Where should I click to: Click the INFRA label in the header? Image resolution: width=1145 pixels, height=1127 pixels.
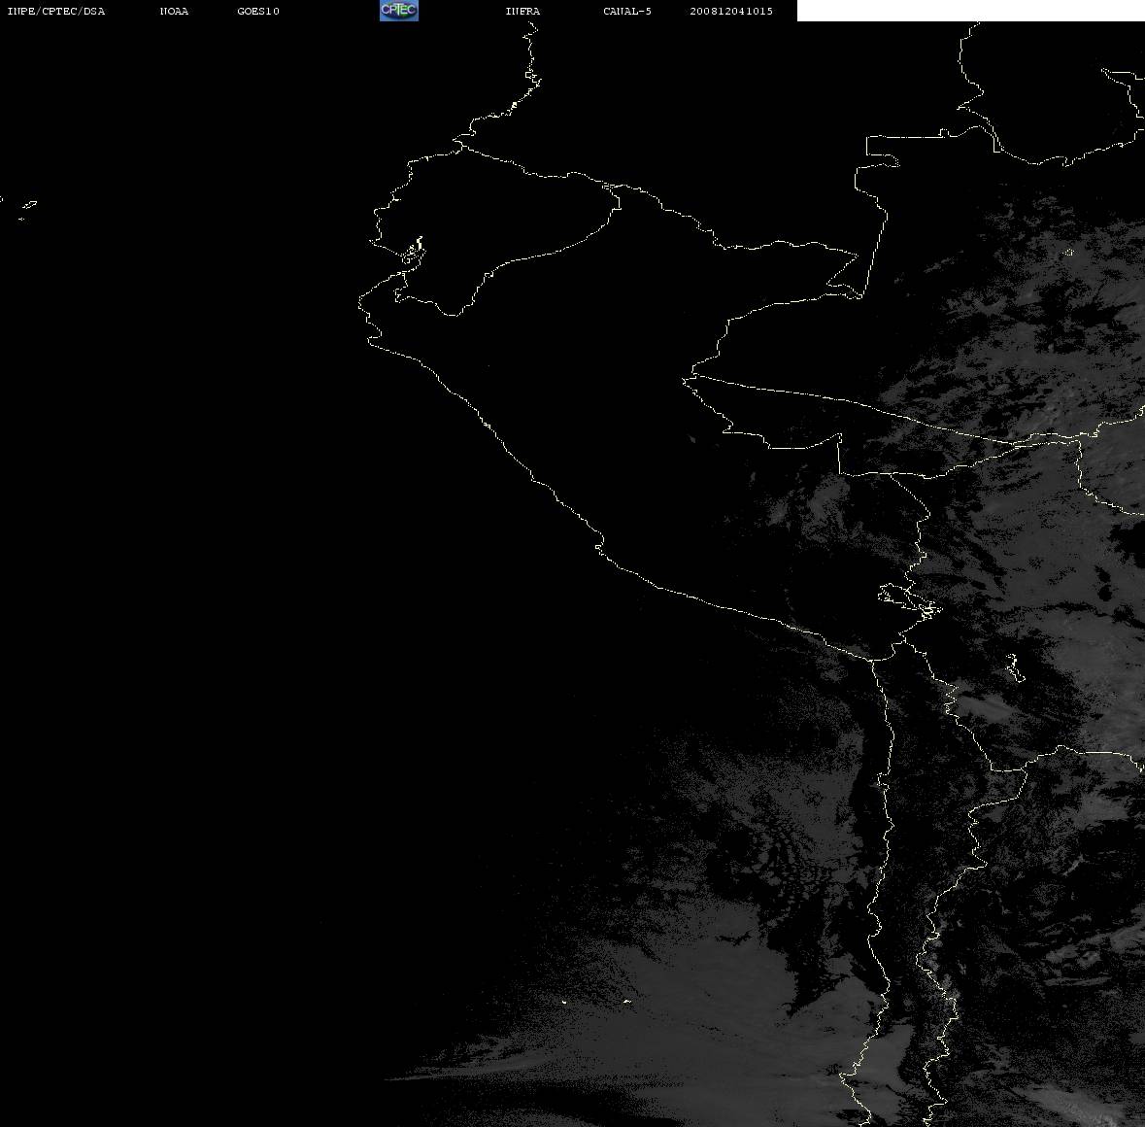click(x=522, y=11)
